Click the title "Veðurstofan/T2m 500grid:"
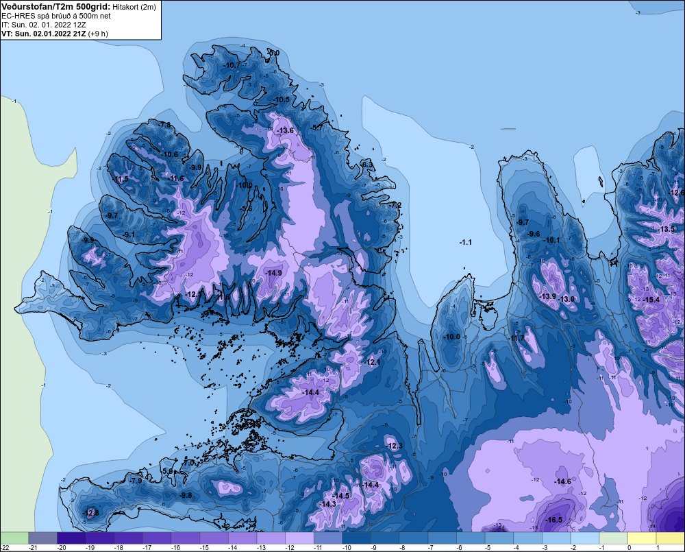 [56, 7]
